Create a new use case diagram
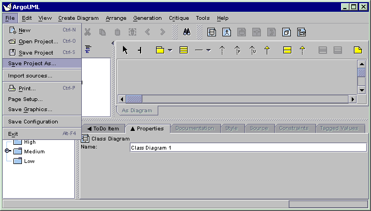371x211 pixels. [x=227, y=32]
